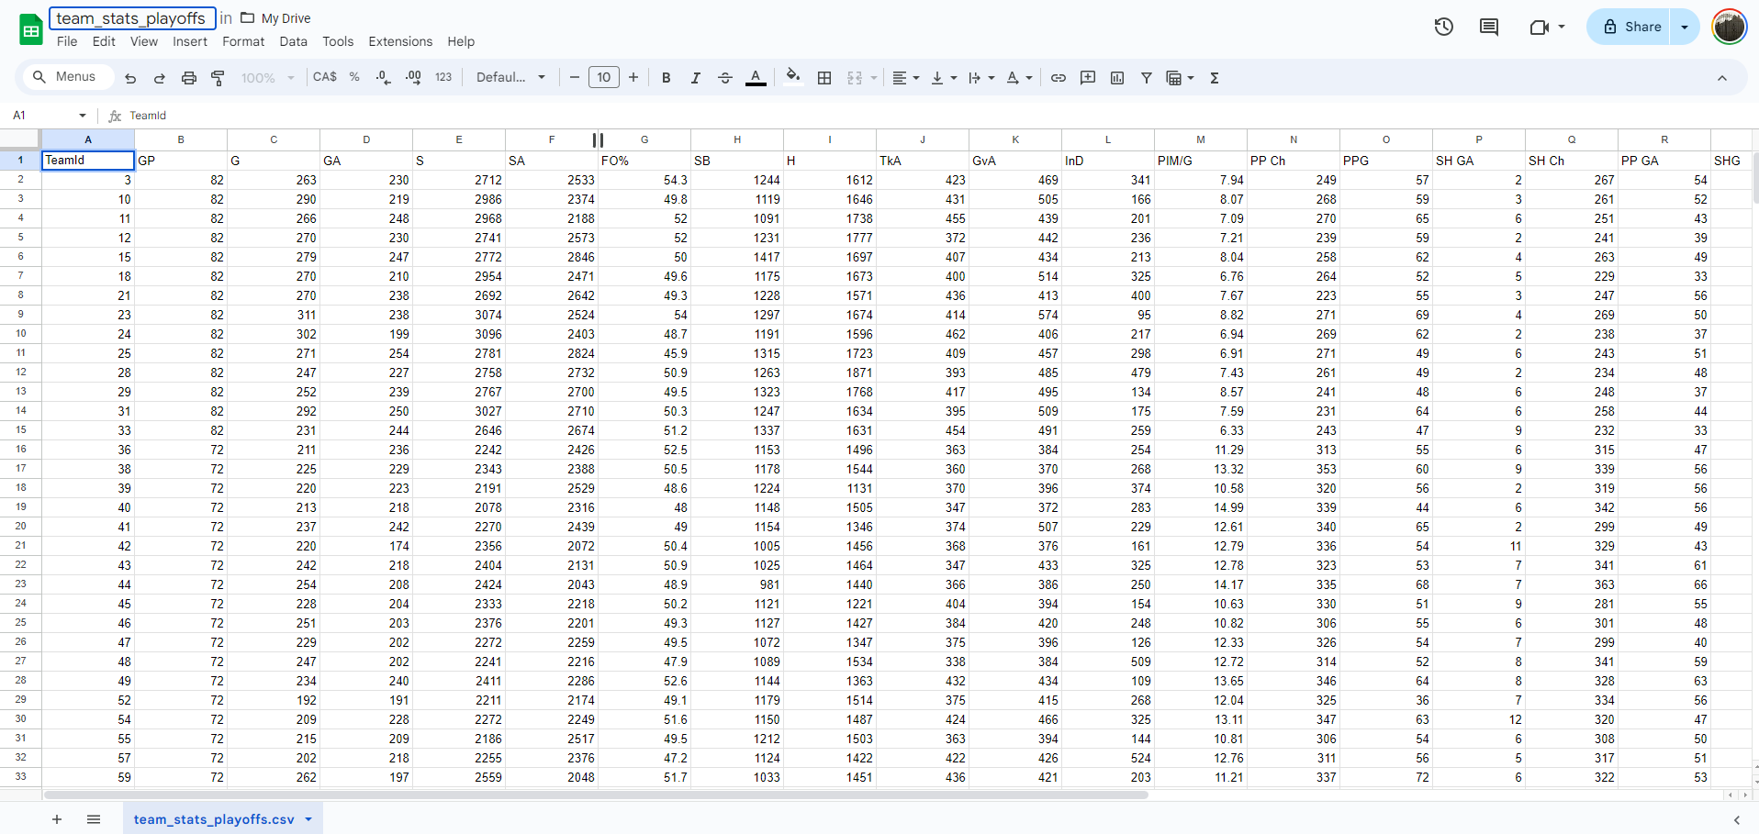Viewport: 1759px width, 834px height.
Task: Click the Insert link icon
Action: click(1058, 78)
